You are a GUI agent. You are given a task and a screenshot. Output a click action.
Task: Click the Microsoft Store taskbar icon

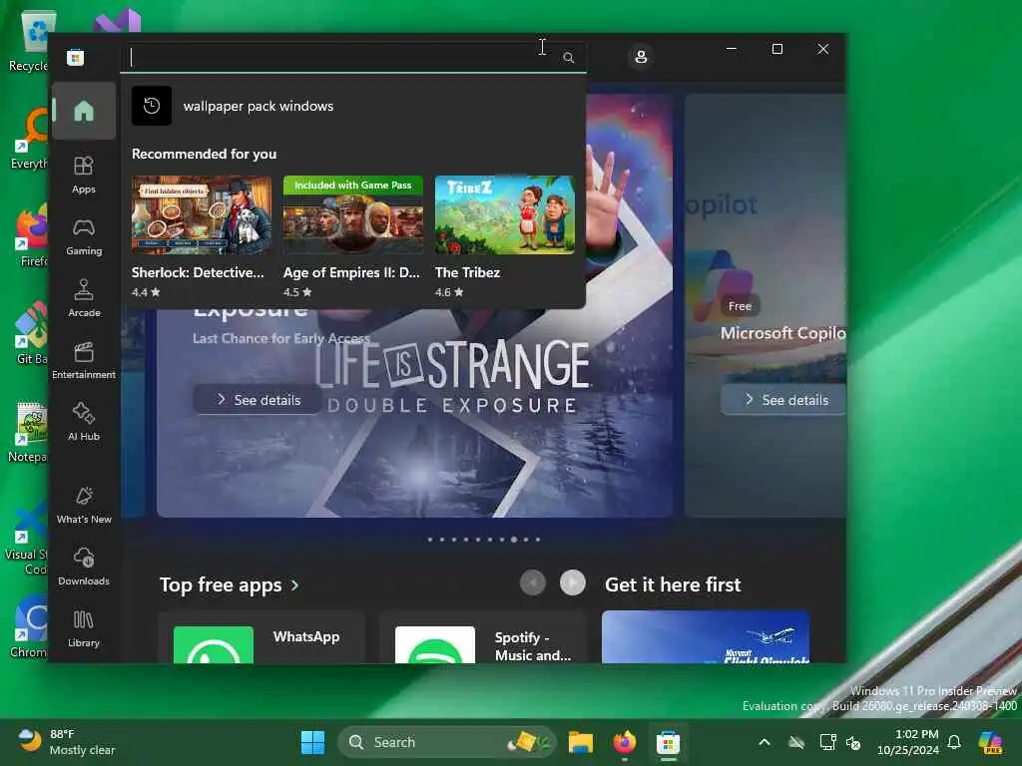(668, 742)
